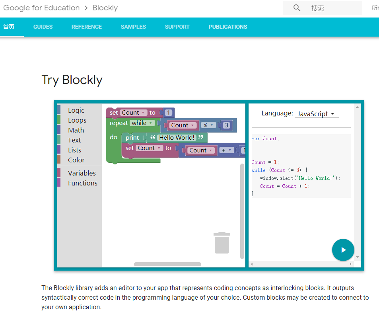379x316 pixels.
Task: Open the REFERENCE tab
Action: 87,27
